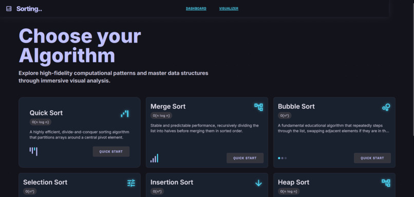Click the Quick Sort card title

[x=46, y=113]
